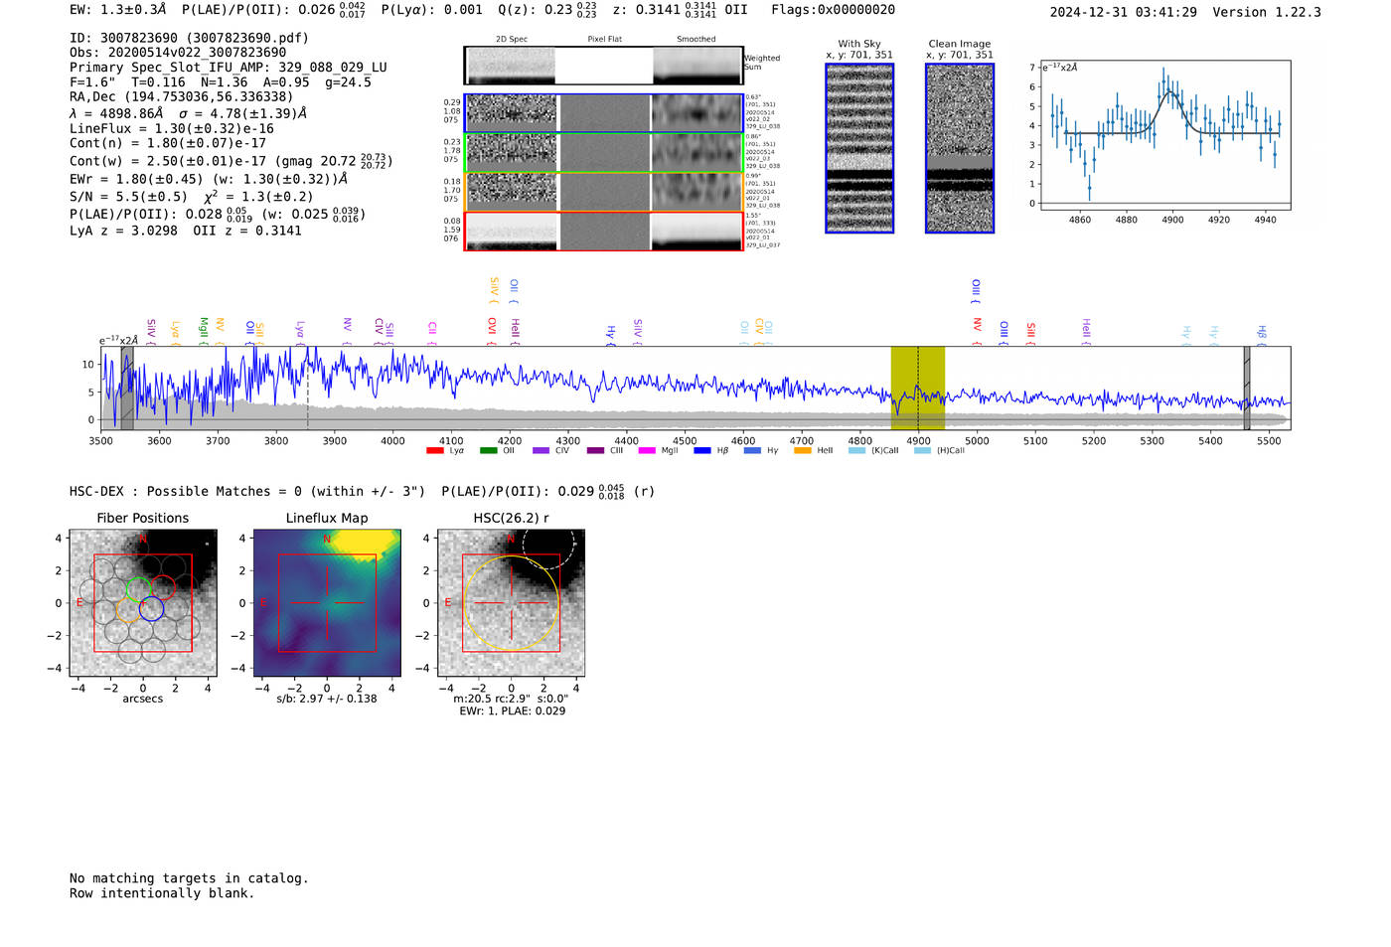Click the 'Cont(n) = 1.80(±0.07)e-17' value
The width and height of the screenshot is (1391, 947).
click(x=168, y=143)
